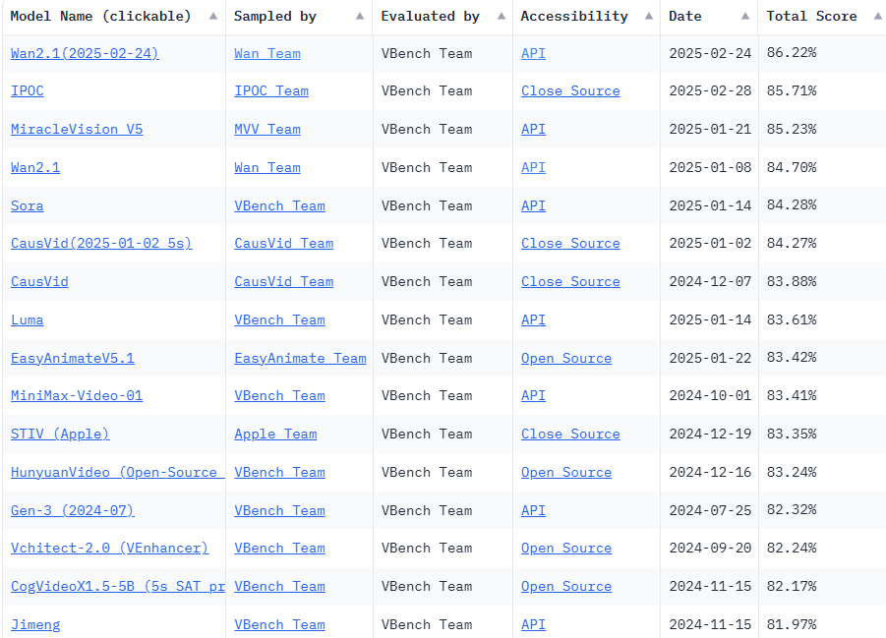The image size is (886, 638).
Task: Open MVV Team sampler link
Action: tap(267, 129)
